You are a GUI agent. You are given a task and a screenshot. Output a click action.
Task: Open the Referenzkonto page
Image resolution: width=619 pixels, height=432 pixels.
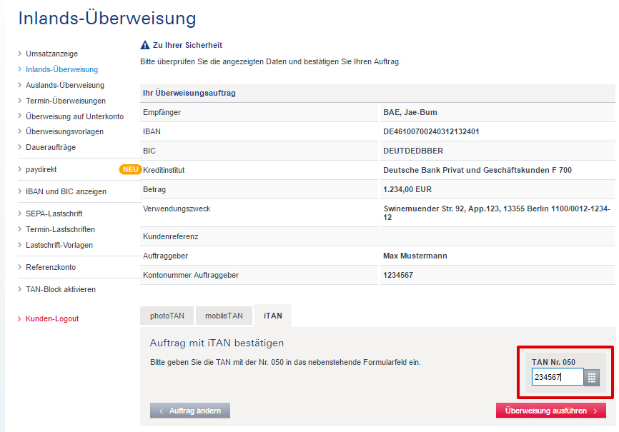point(50,267)
